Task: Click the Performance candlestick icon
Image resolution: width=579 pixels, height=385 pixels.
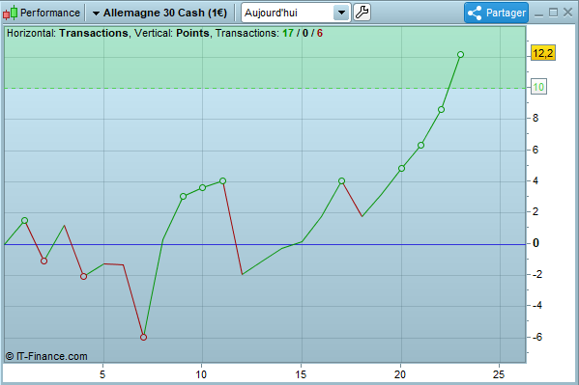Action: point(10,13)
